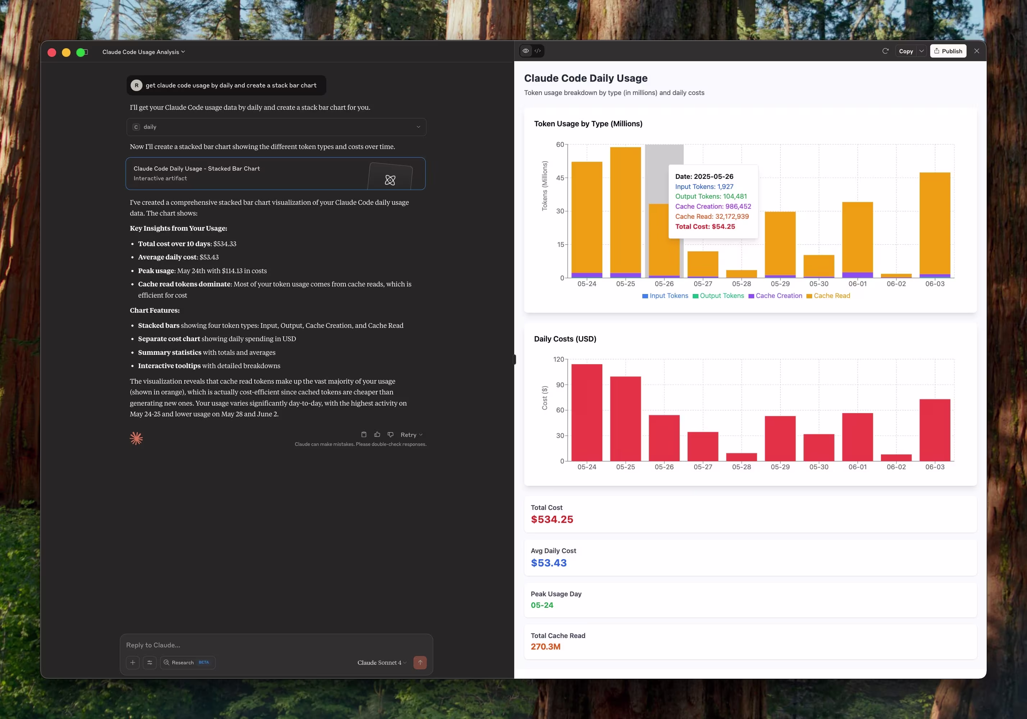
Task: Close the artifact panel with the X
Action: pyautogui.click(x=977, y=51)
